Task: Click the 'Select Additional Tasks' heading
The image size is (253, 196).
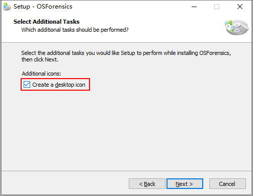Action: pyautogui.click(x=46, y=22)
